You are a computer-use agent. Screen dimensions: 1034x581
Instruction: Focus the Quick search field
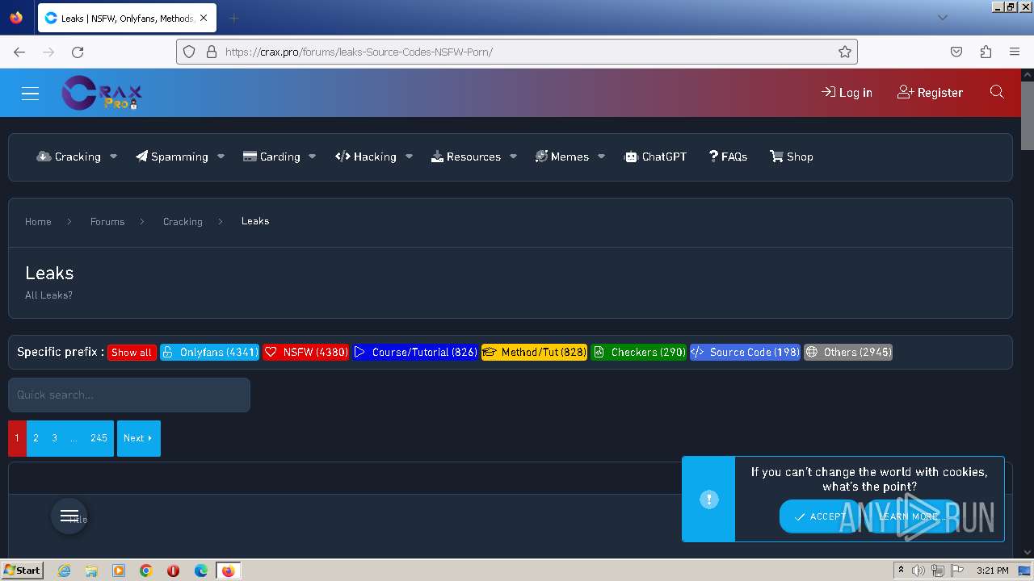129,395
